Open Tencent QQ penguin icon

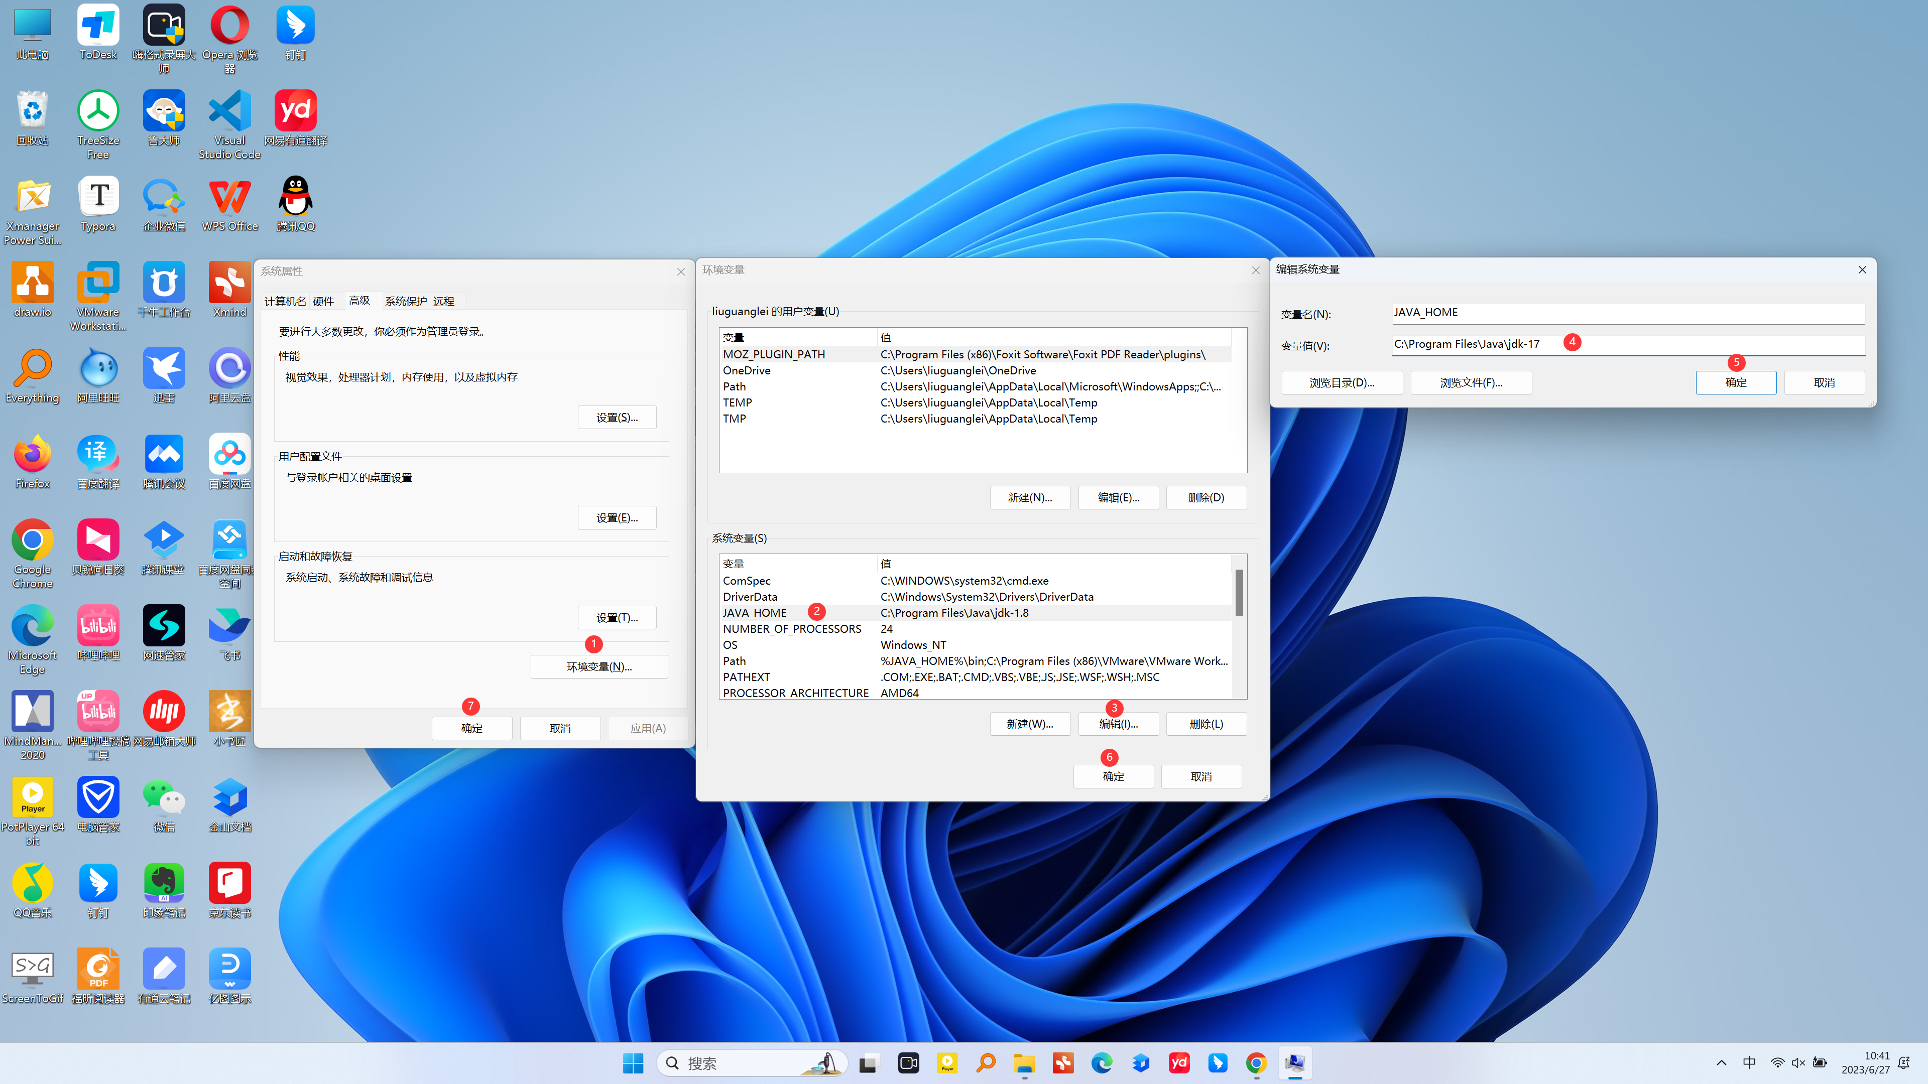296,204
